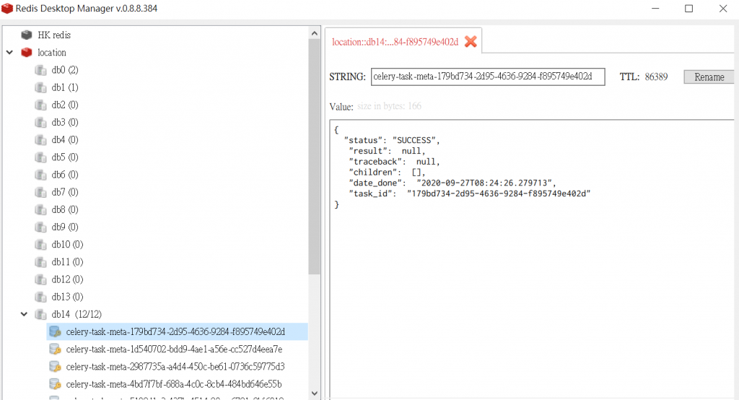
Task: Click the tree scrollbar down arrow
Action: [x=315, y=393]
